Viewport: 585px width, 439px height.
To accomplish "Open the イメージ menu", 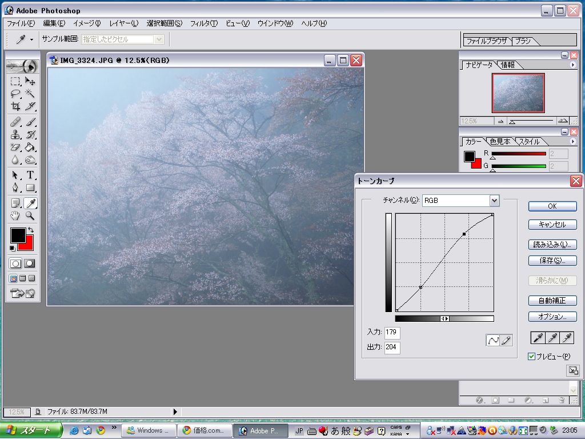I will pyautogui.click(x=87, y=23).
